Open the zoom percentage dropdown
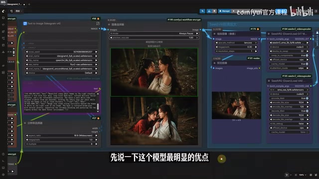Image resolution: width=319 pixels, height=179 pixels. 303,175
